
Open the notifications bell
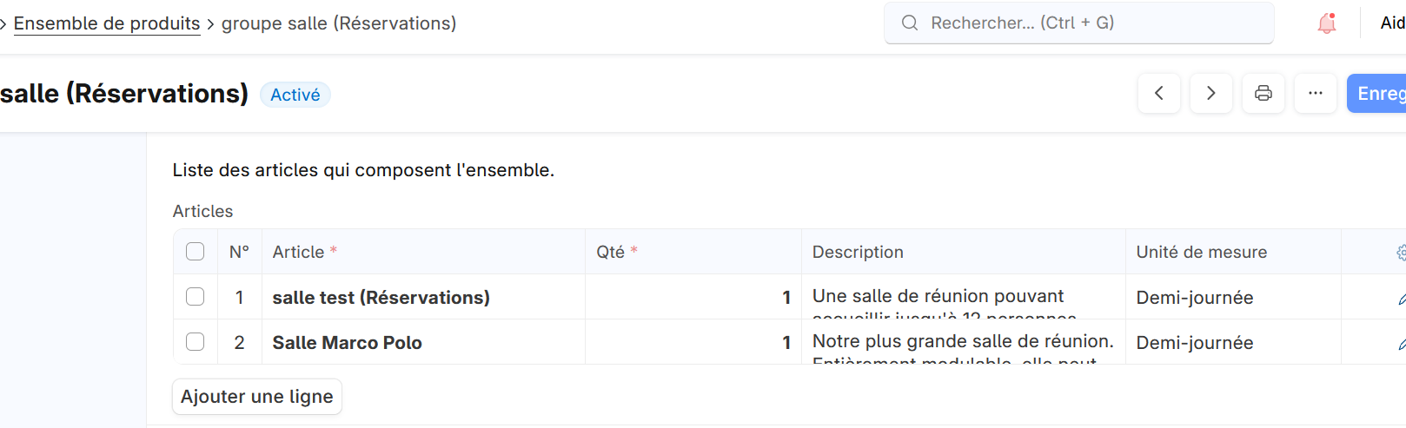coord(1326,23)
